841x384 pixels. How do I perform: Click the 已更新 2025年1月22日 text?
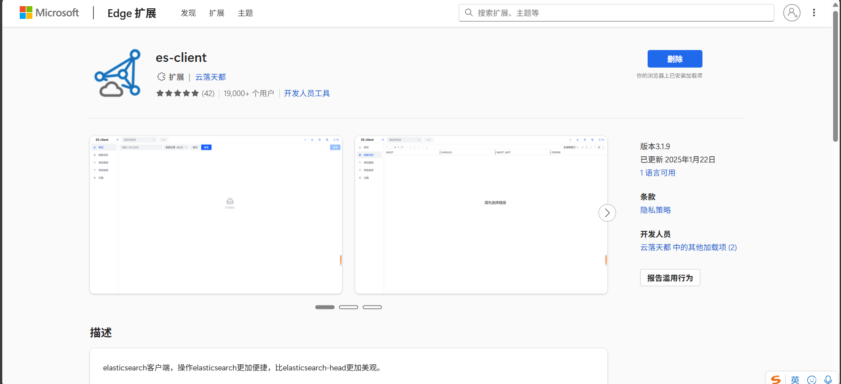coord(678,160)
